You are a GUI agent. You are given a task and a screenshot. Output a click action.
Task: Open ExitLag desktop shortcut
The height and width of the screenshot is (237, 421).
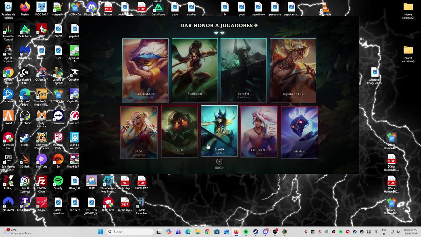click(8, 183)
